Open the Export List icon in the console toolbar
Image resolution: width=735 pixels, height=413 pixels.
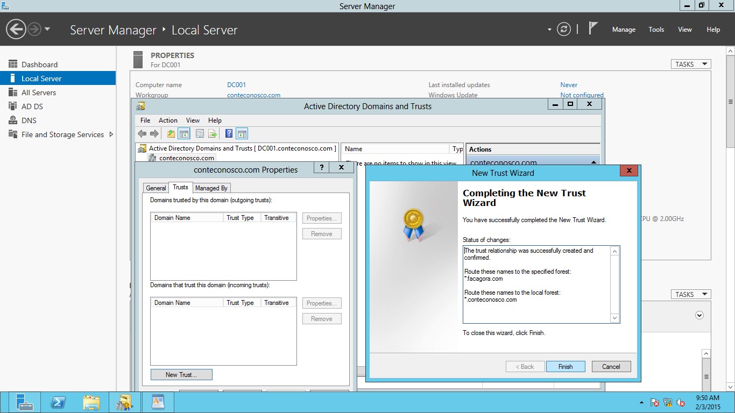(213, 133)
